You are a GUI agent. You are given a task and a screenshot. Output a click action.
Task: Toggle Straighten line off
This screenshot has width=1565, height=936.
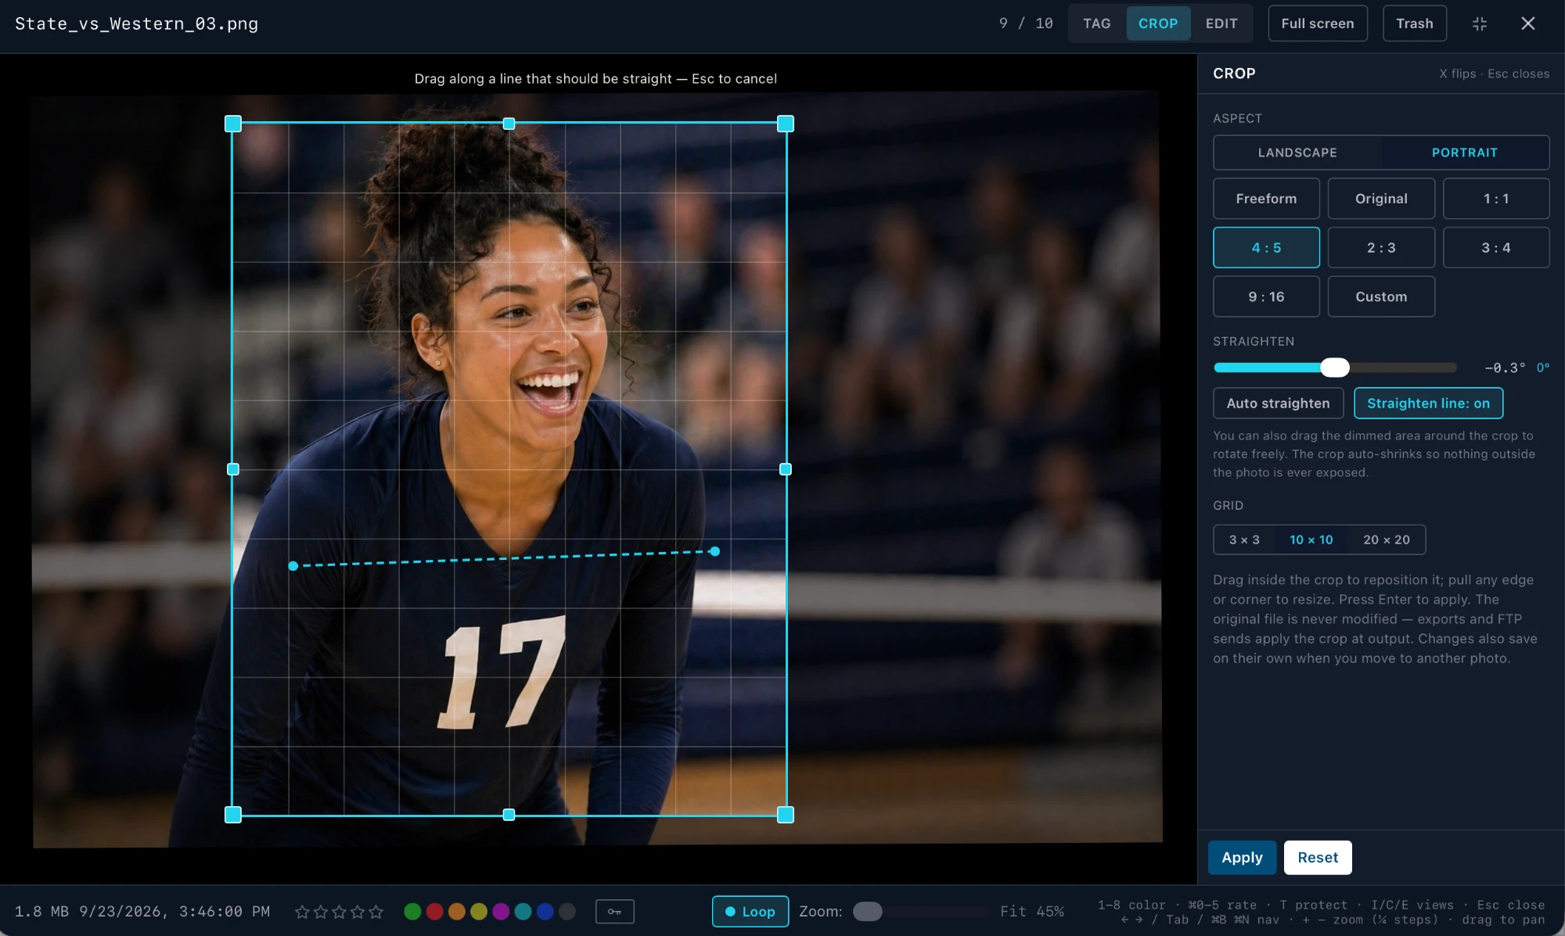[x=1428, y=403]
